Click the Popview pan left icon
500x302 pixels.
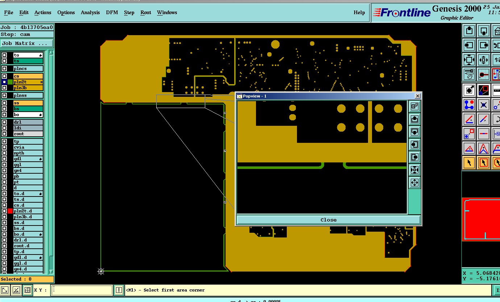click(x=414, y=144)
